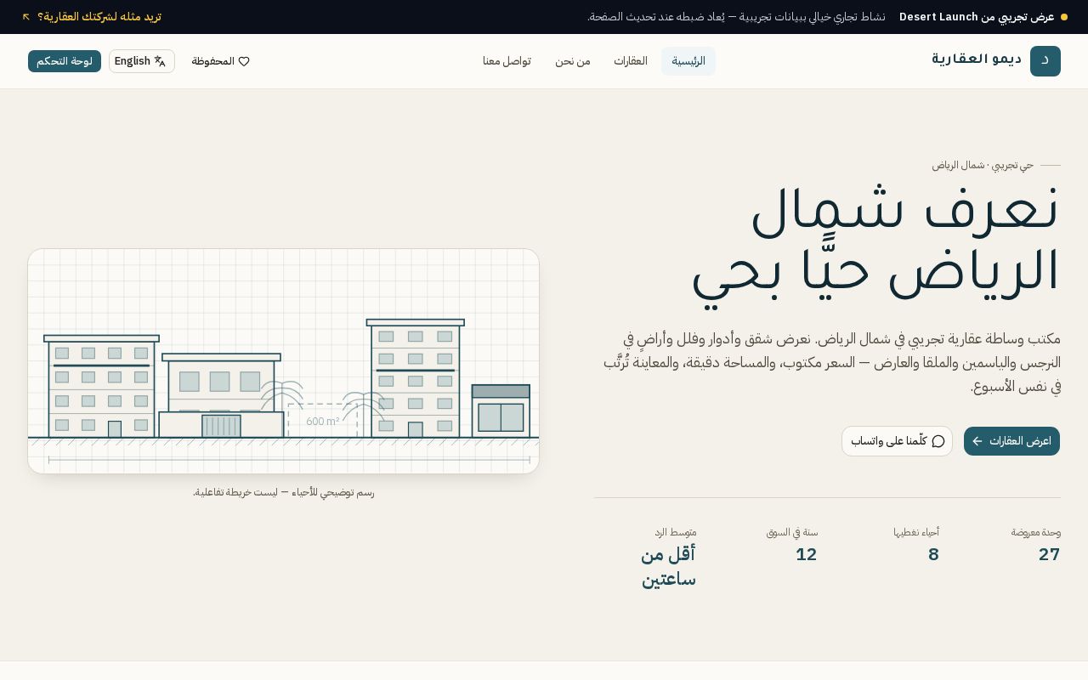
Task: Click the heart icon beside المحفوظة
Action: [x=244, y=61]
